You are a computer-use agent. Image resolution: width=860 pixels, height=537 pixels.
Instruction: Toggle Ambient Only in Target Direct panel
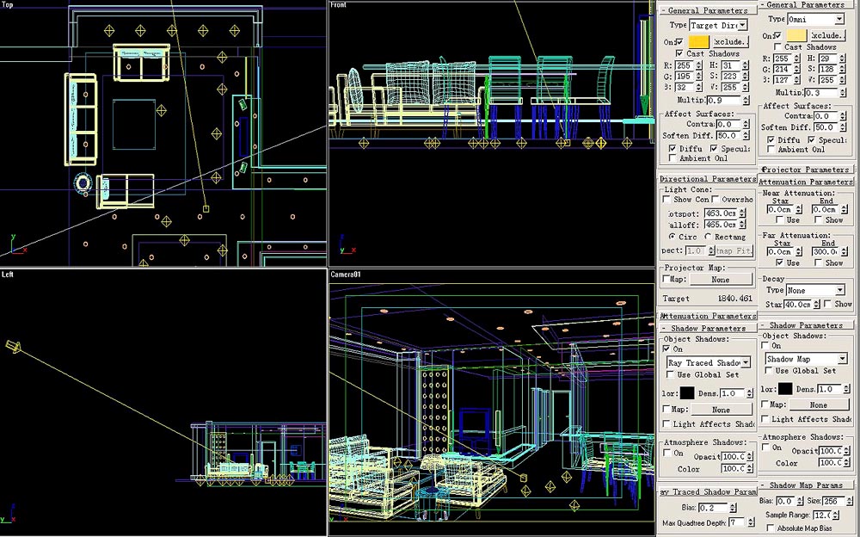pyautogui.click(x=673, y=158)
